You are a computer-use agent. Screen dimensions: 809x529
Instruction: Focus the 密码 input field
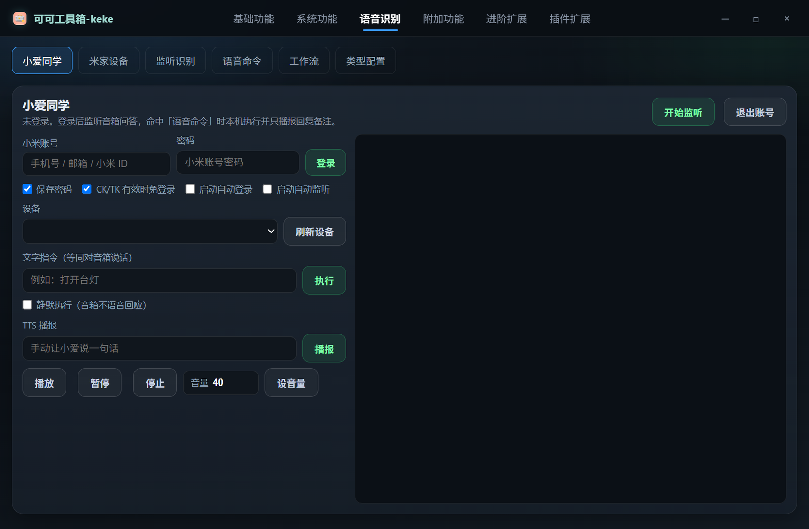[x=238, y=162]
